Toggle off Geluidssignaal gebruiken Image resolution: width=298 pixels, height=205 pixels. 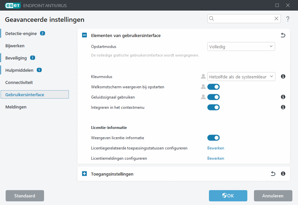click(213, 97)
